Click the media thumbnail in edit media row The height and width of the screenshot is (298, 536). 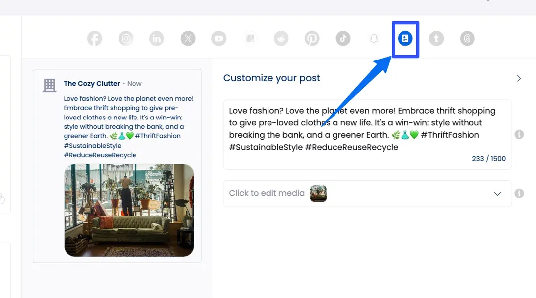click(318, 193)
